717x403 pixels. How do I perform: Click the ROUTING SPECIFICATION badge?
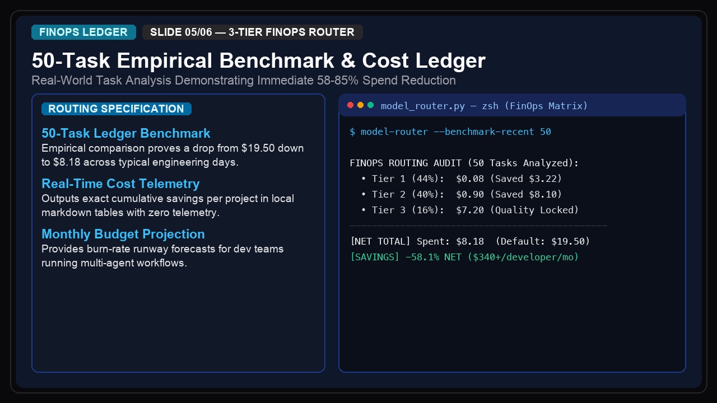click(x=116, y=109)
